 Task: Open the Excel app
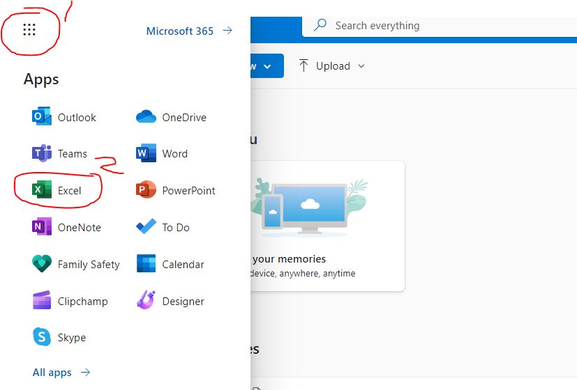57,190
